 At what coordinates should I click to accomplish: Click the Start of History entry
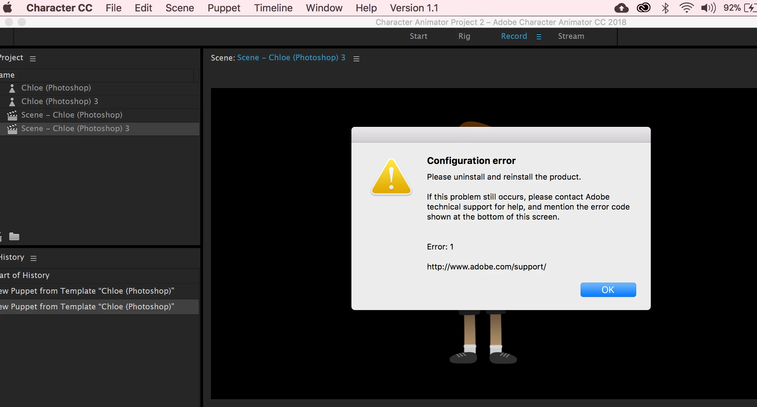(x=99, y=275)
